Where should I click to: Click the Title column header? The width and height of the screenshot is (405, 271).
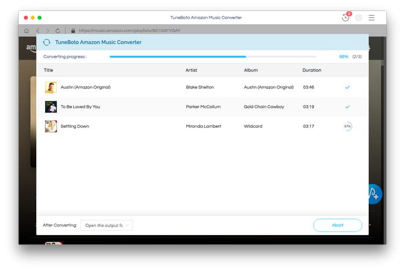pyautogui.click(x=48, y=70)
